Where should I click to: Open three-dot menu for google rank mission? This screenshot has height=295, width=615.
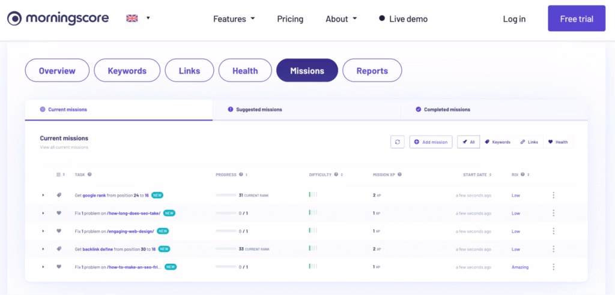tap(553, 195)
